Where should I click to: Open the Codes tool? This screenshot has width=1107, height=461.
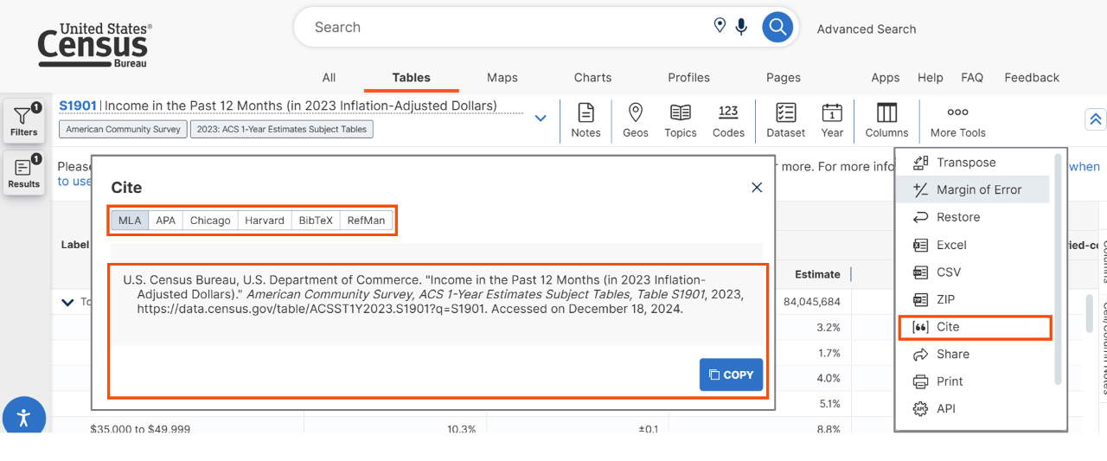pyautogui.click(x=728, y=120)
